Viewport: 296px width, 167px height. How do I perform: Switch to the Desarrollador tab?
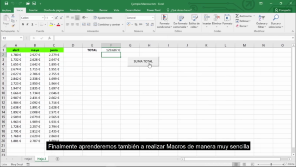coord(133,10)
